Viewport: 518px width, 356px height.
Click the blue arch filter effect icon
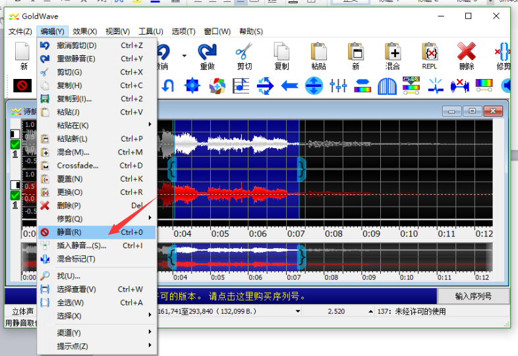click(x=387, y=86)
